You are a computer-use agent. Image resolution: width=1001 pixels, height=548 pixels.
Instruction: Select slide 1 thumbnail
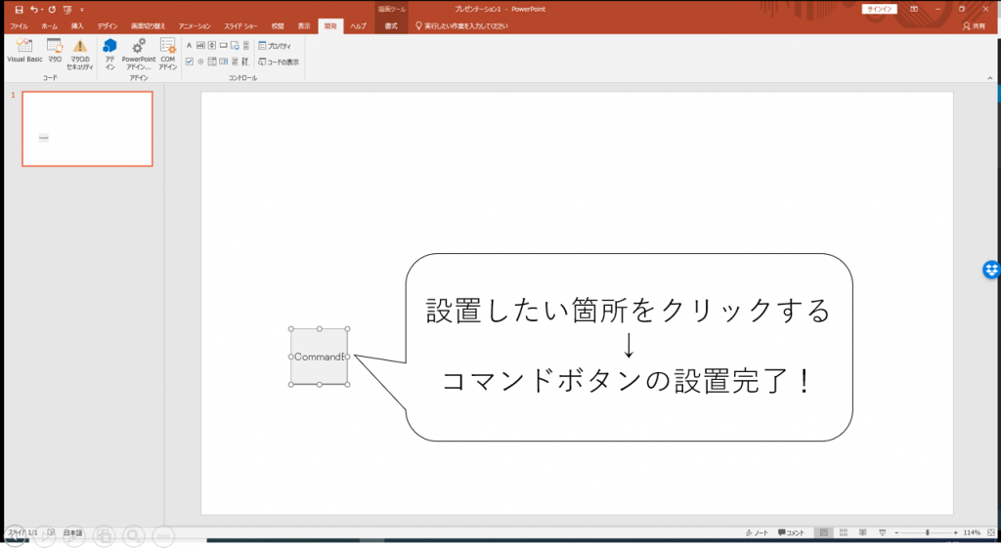click(x=87, y=129)
